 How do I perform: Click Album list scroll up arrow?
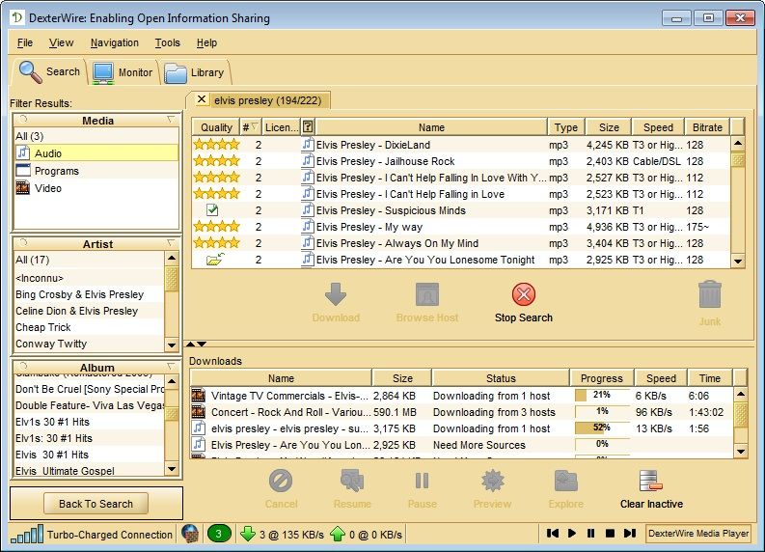172,381
